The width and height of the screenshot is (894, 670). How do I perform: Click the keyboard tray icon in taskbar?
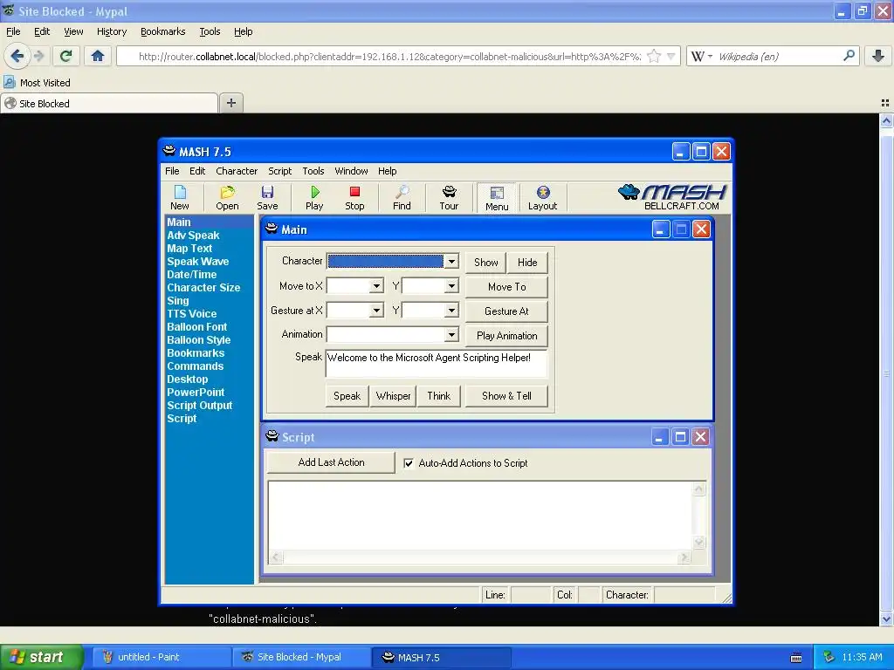coord(796,658)
